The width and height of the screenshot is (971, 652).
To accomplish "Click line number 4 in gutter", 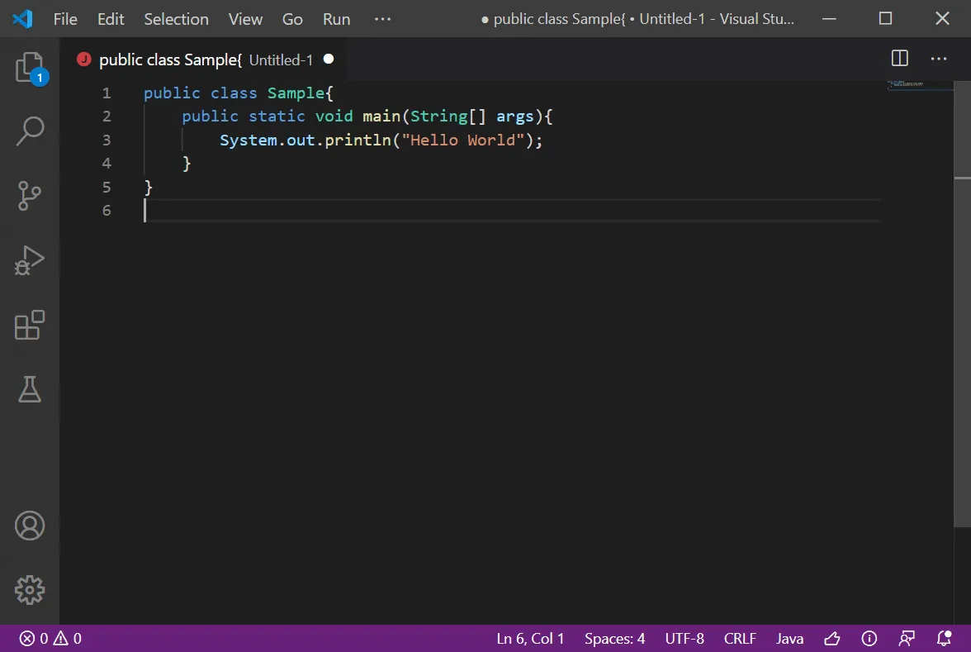I will click(107, 164).
